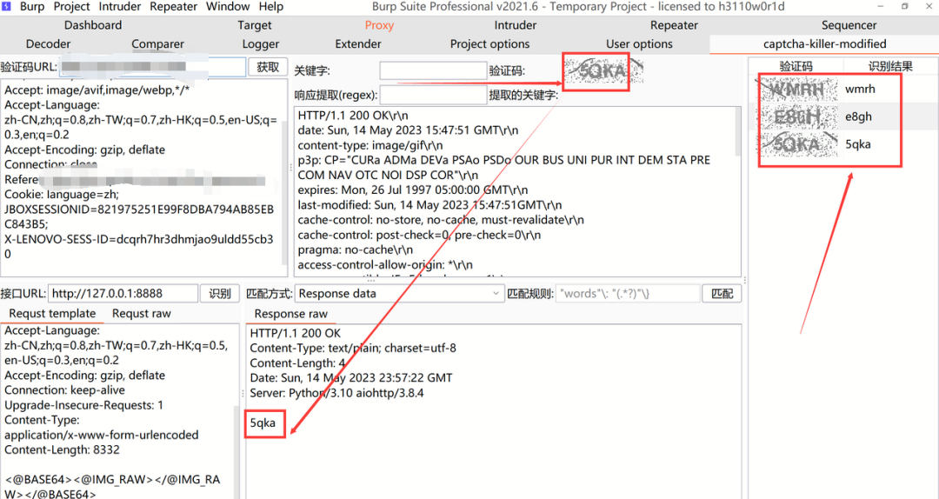Click the 5QKA captcha thumbnail in table
The height and width of the screenshot is (499, 939).
click(x=797, y=143)
